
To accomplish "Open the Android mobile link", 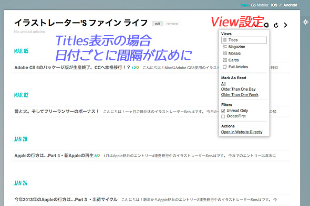I will (290, 5).
